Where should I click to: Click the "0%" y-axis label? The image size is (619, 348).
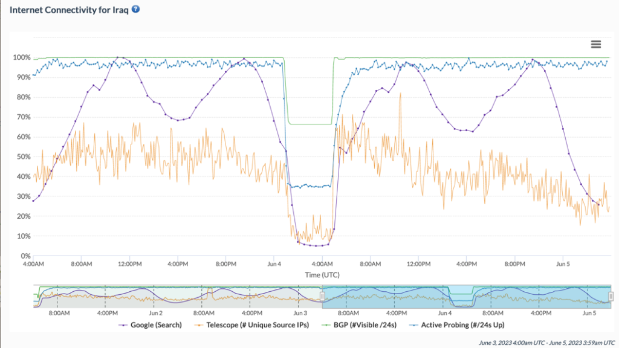tap(25, 256)
